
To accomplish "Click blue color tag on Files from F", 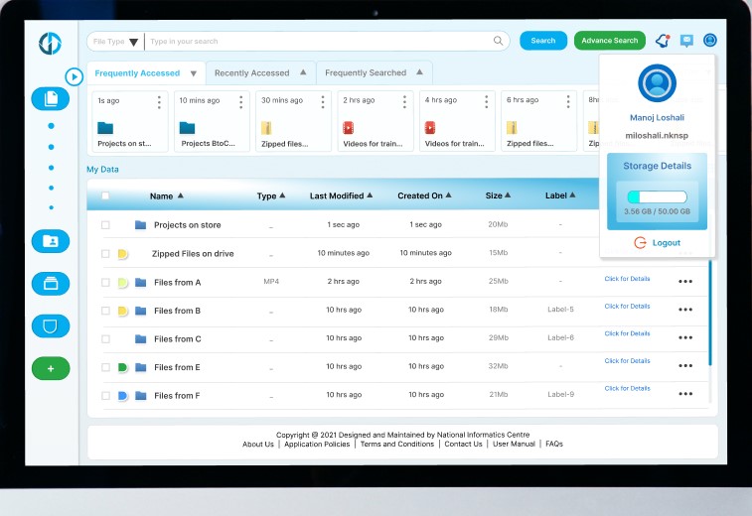I will [123, 396].
